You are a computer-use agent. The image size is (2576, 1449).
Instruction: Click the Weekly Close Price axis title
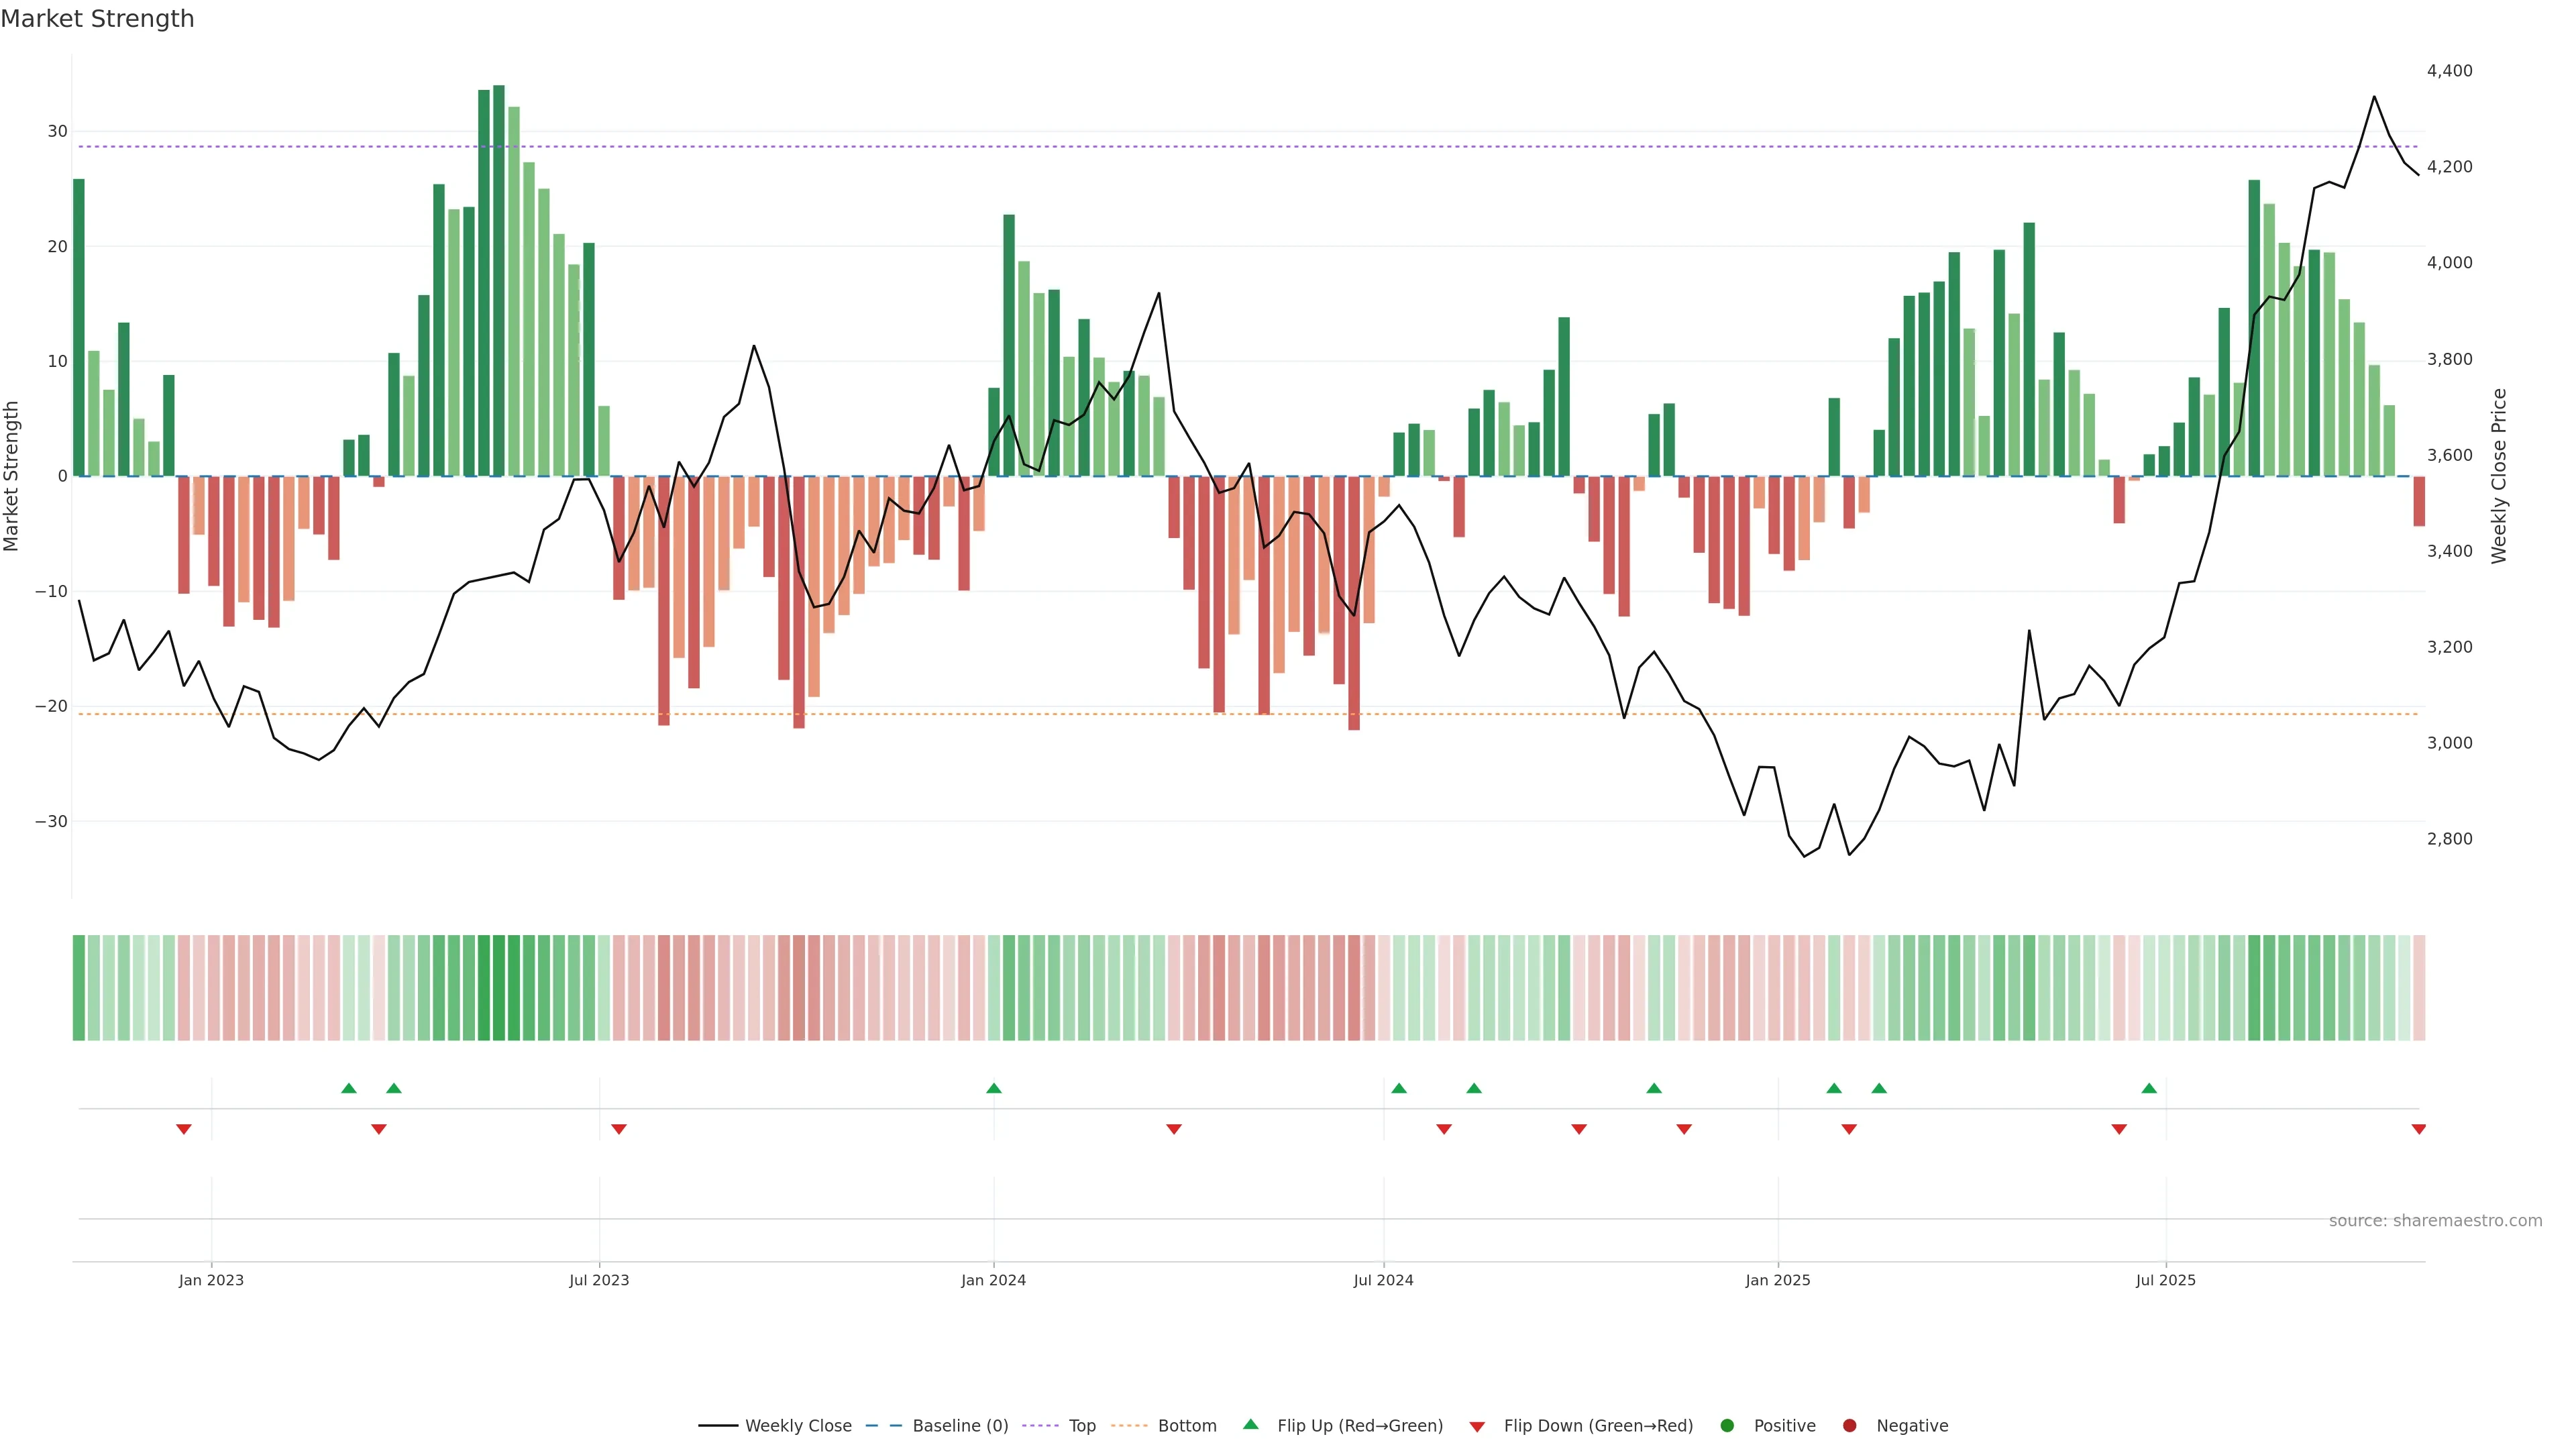click(x=2499, y=476)
